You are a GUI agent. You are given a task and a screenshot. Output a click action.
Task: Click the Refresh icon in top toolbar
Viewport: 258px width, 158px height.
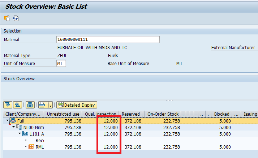coord(16,18)
